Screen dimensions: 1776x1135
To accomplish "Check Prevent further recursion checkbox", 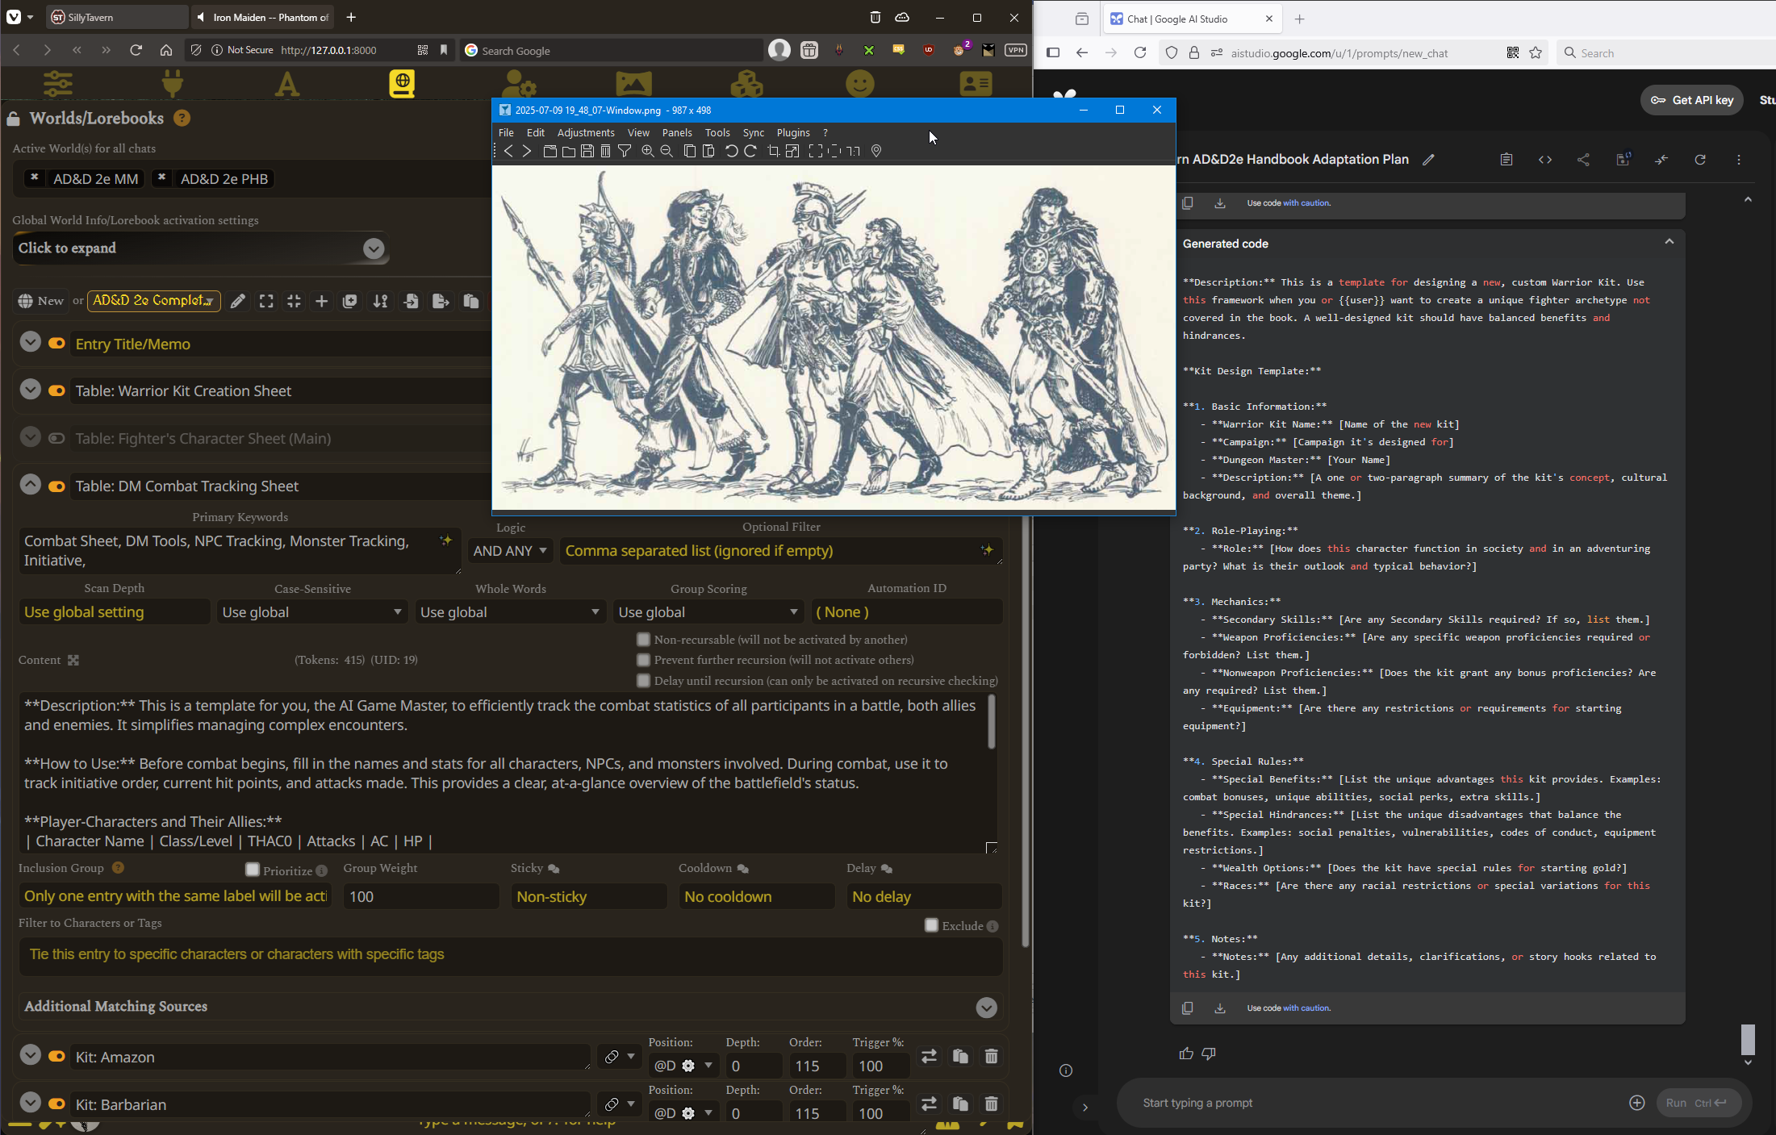I will tap(643, 660).
